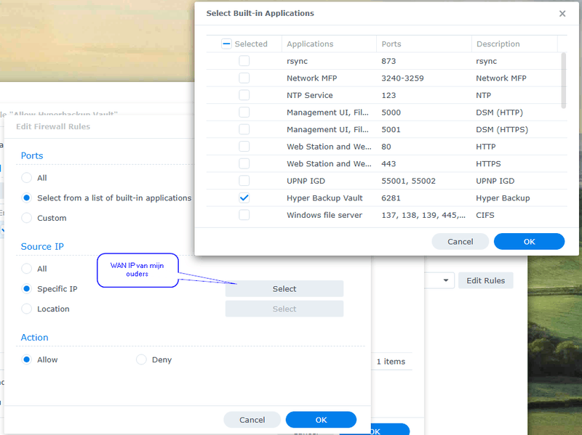Click Cancel in Edit Firewall Rules dialog
The width and height of the screenshot is (582, 435).
pyautogui.click(x=252, y=420)
